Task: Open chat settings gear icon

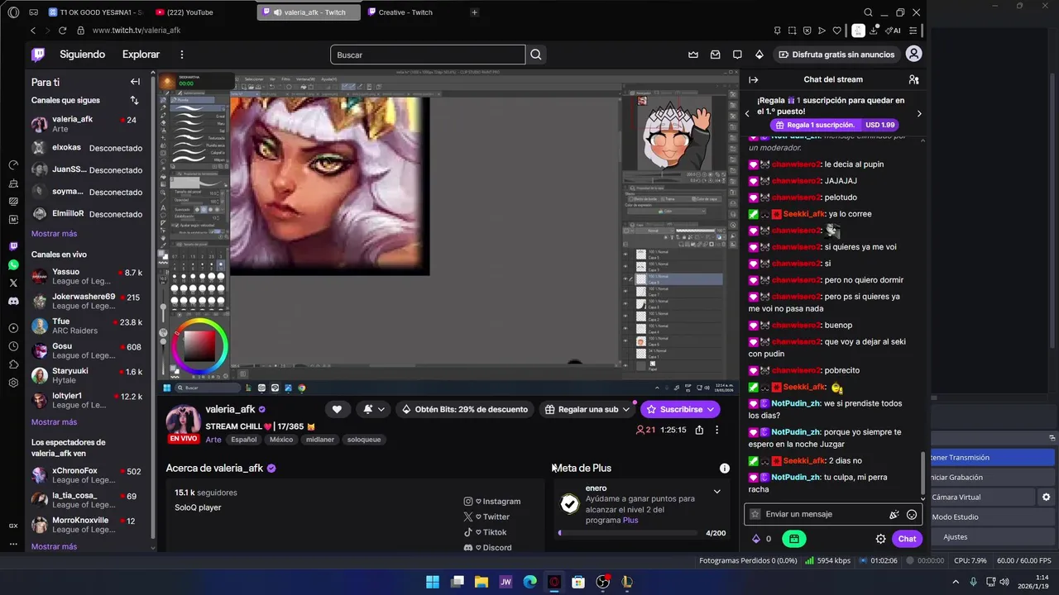Action: click(x=880, y=539)
